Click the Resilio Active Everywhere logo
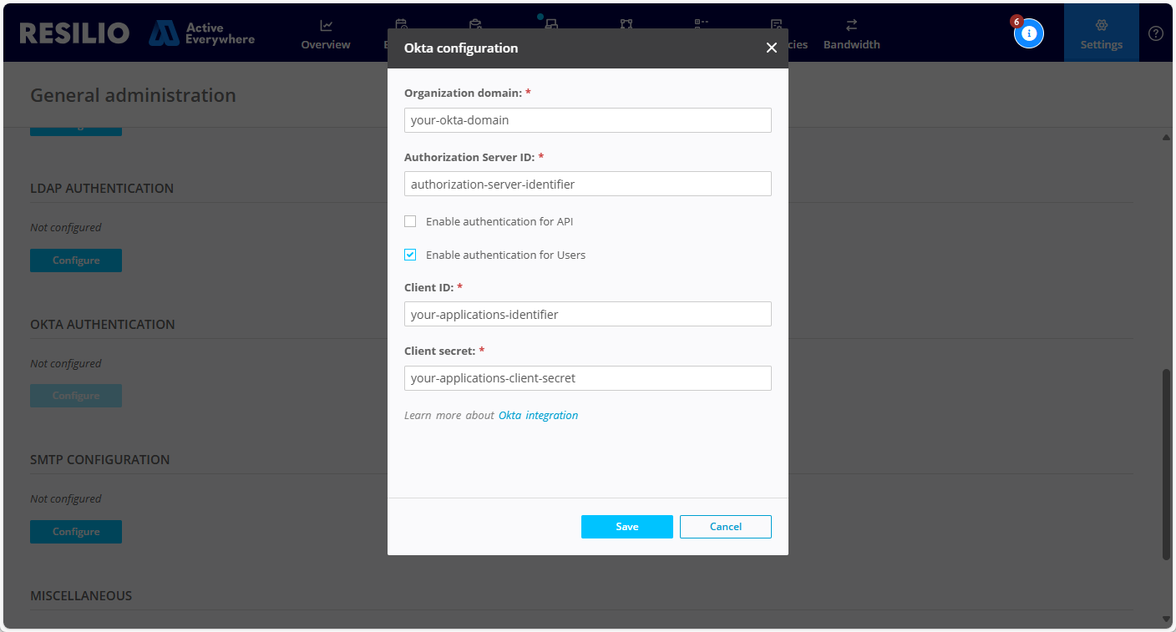Screen dimensions: 1176x632 (x=137, y=33)
